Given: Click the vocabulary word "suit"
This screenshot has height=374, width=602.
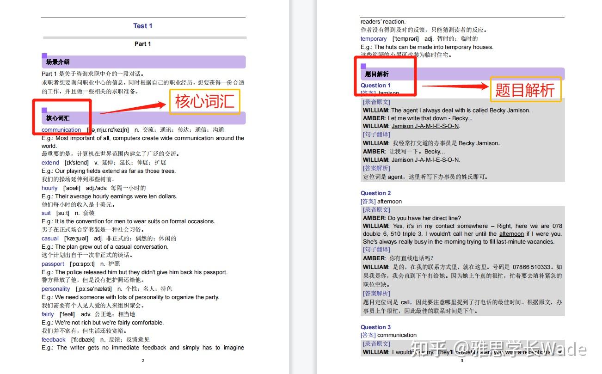Looking at the screenshot, I should tap(46, 213).
